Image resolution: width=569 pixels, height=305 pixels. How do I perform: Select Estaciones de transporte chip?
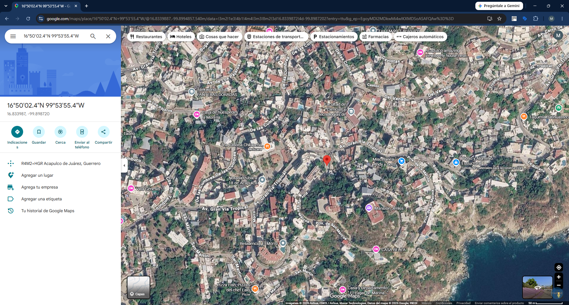(x=275, y=37)
